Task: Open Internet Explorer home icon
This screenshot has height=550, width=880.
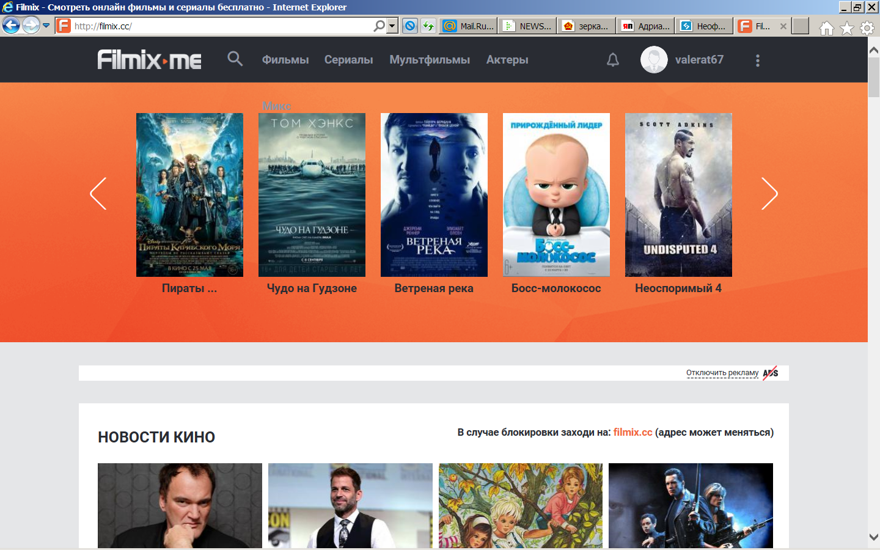Action: 827,28
